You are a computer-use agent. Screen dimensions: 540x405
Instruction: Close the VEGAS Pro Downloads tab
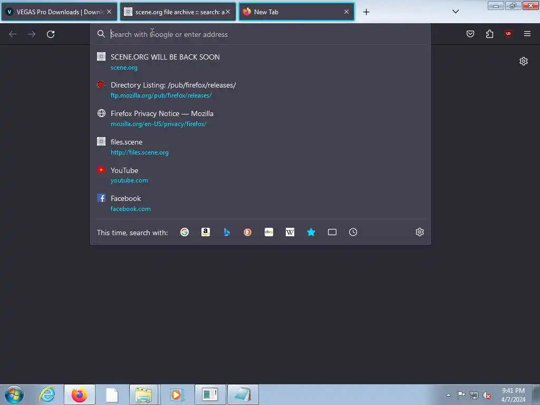[109, 12]
